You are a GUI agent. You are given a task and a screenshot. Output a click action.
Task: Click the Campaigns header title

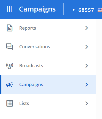click(x=37, y=9)
